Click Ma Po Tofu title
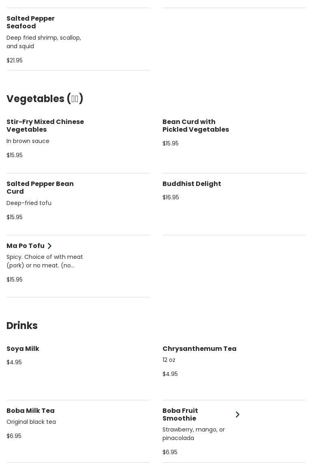 pos(26,246)
